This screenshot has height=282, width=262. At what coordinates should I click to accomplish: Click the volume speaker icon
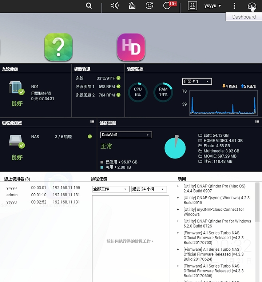pos(115,6)
